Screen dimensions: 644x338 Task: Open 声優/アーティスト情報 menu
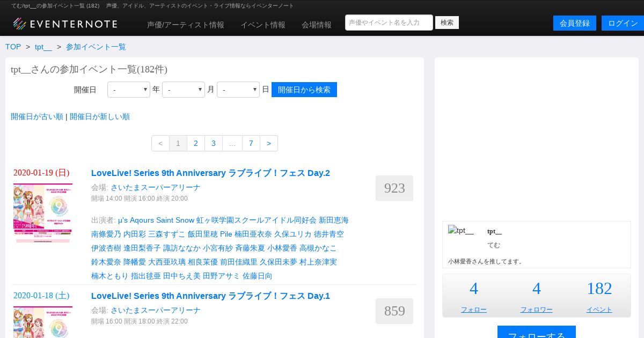point(186,25)
